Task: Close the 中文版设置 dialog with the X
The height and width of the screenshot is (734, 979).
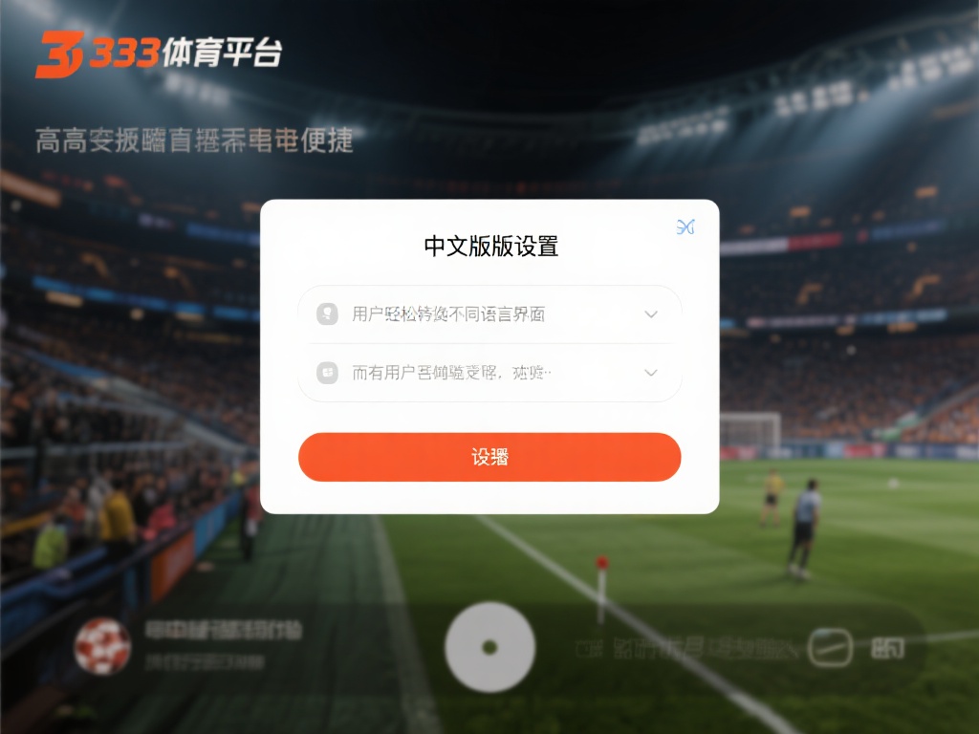Action: 685,227
